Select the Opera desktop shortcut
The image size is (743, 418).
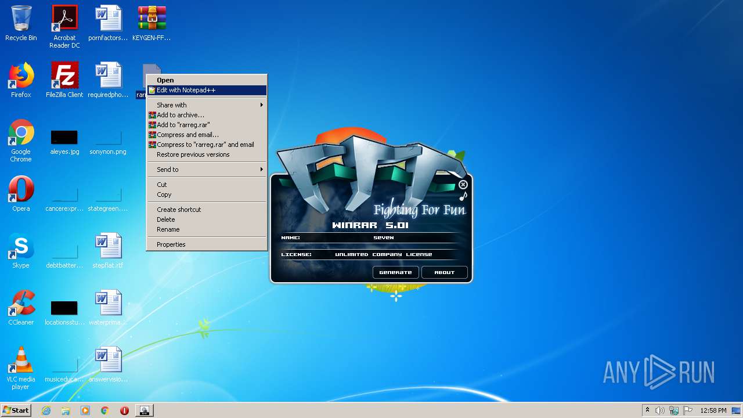(x=21, y=194)
